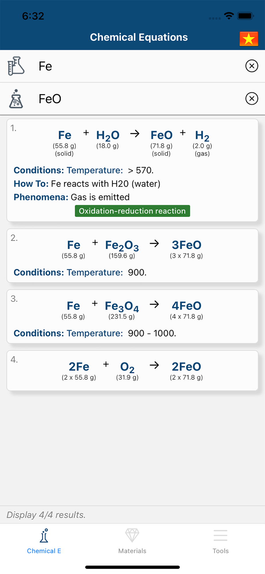Select Fe3O4 in the third equation
This screenshot has height=574, width=265.
click(x=122, y=306)
